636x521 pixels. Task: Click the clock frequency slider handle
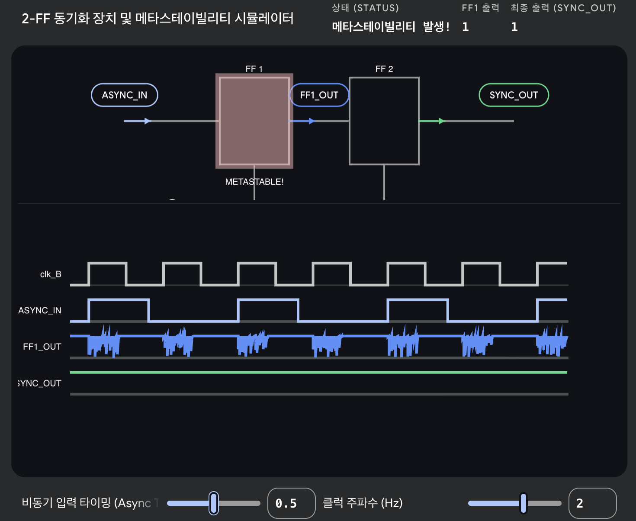pyautogui.click(x=524, y=503)
